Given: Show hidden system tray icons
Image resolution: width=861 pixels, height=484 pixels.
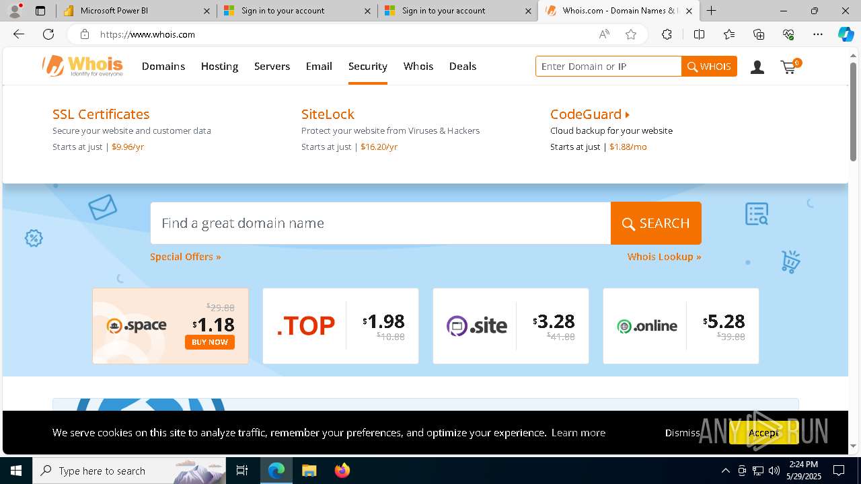Looking at the screenshot, I should [x=725, y=471].
